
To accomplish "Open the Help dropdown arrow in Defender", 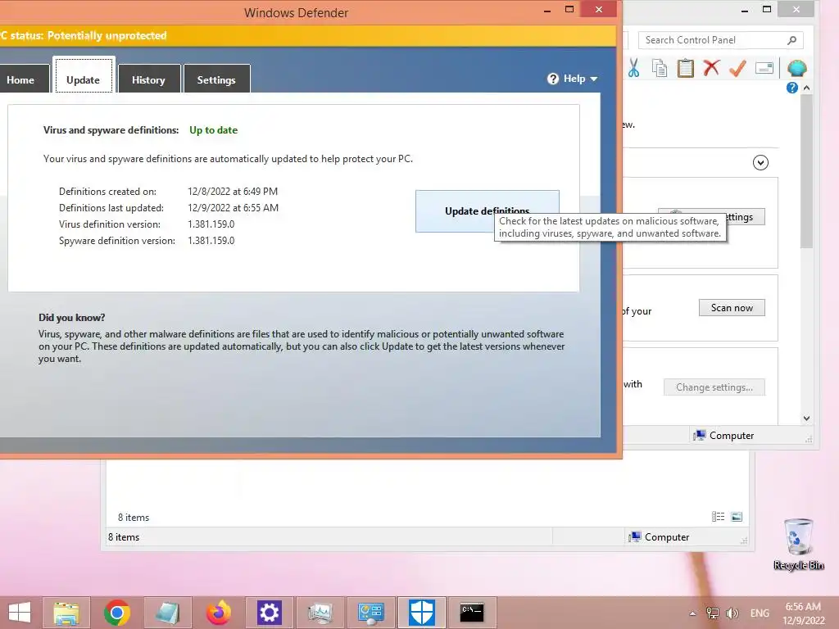I will [x=594, y=79].
